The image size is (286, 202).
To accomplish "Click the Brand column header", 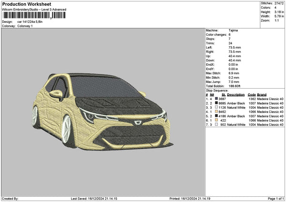I will click(262, 94).
